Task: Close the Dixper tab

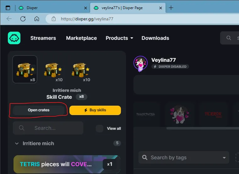Action: pos(85,8)
